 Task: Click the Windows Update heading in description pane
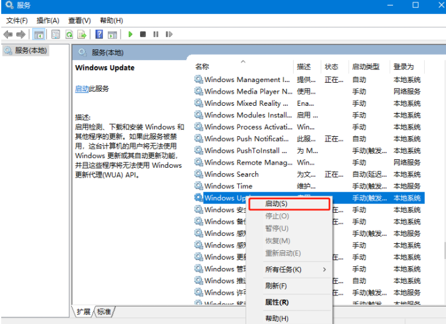coord(105,68)
